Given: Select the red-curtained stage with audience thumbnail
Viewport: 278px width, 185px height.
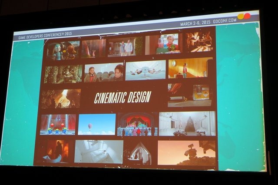Looking at the screenshot, I should coord(138,124).
